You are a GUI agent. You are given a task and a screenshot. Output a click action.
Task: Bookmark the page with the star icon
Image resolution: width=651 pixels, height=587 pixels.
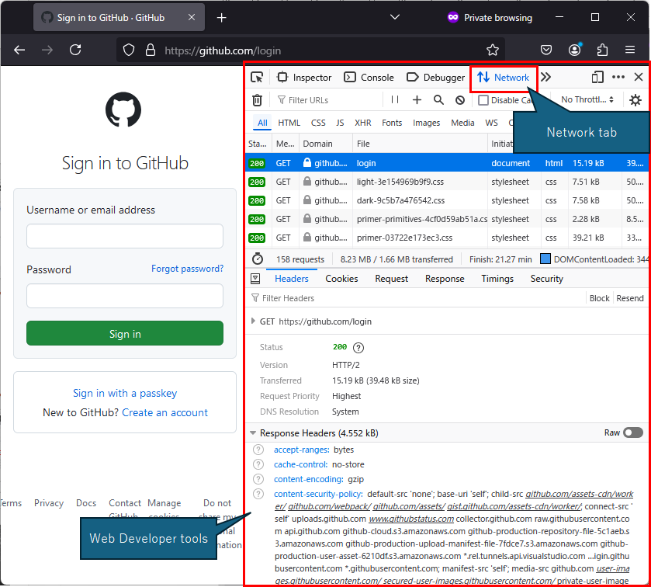pos(493,50)
